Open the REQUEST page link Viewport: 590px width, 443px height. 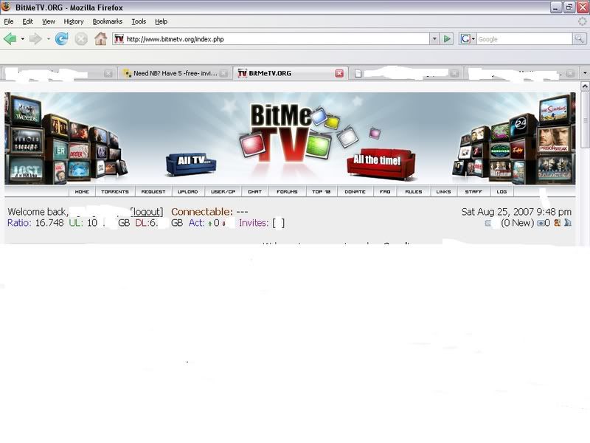(153, 192)
